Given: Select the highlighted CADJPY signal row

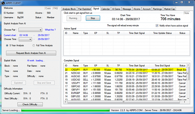Looking at the screenshot, I should click(125, 70).
